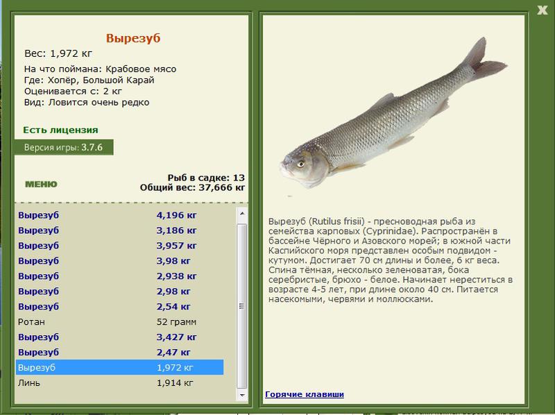This screenshot has width=555, height=415.
Task: Select the Ротан 52 грамм entry
Action: (x=119, y=321)
